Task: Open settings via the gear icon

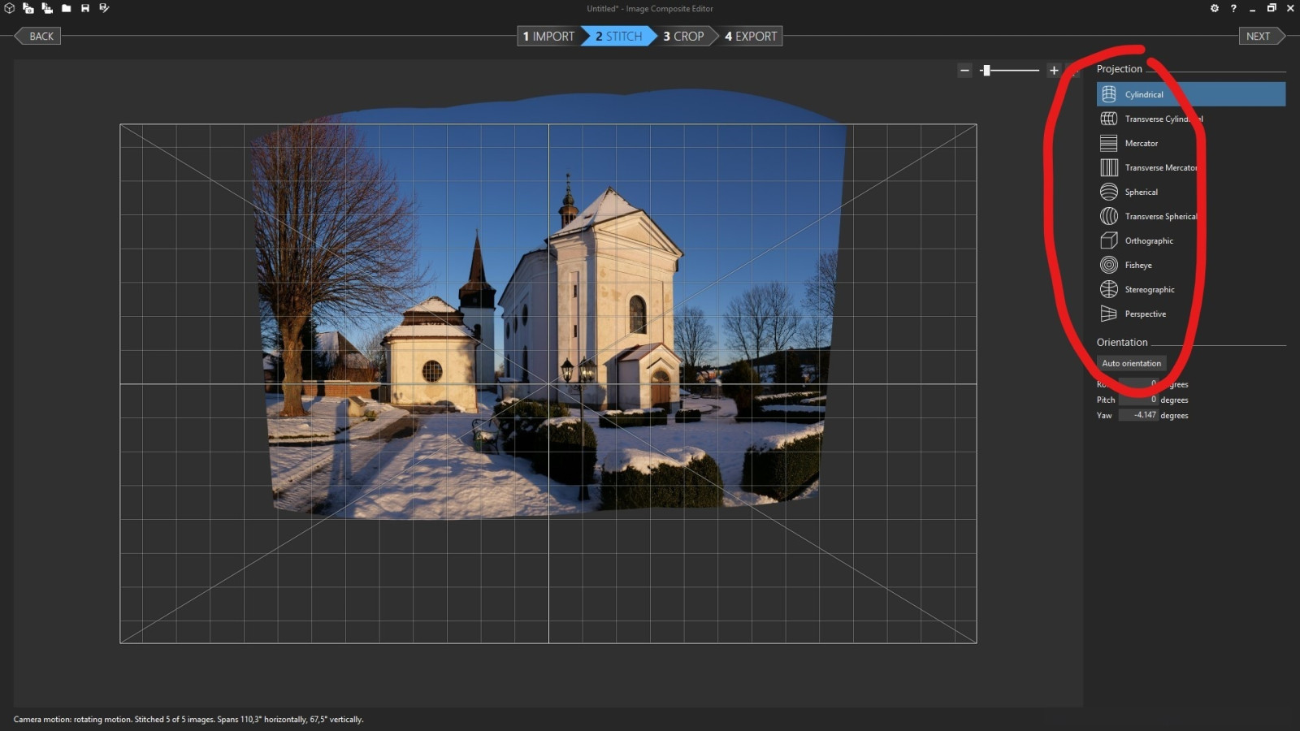Action: click(x=1215, y=8)
